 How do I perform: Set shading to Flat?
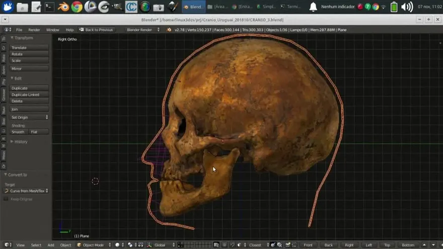[37, 132]
